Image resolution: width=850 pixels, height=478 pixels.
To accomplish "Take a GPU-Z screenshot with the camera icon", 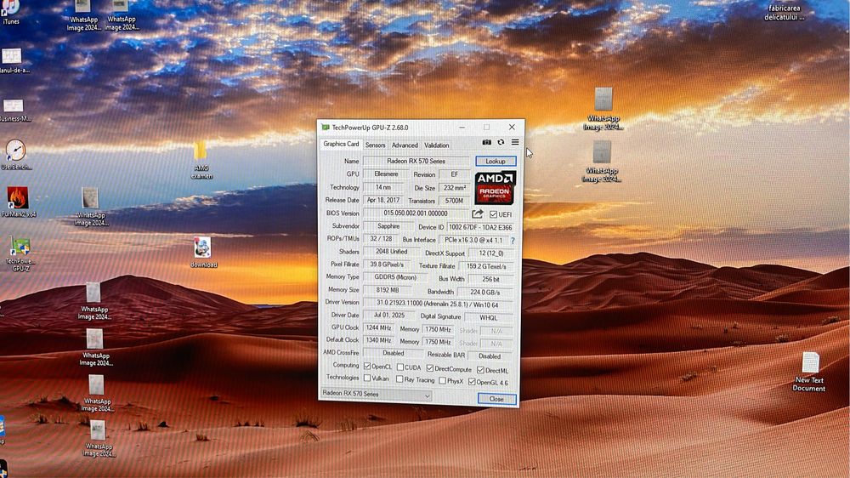I will click(487, 142).
